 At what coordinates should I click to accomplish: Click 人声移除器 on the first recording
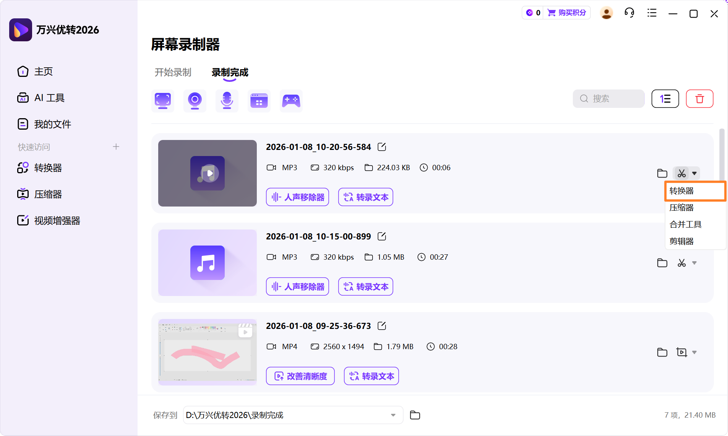click(297, 197)
